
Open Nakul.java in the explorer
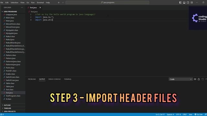coord(10,39)
